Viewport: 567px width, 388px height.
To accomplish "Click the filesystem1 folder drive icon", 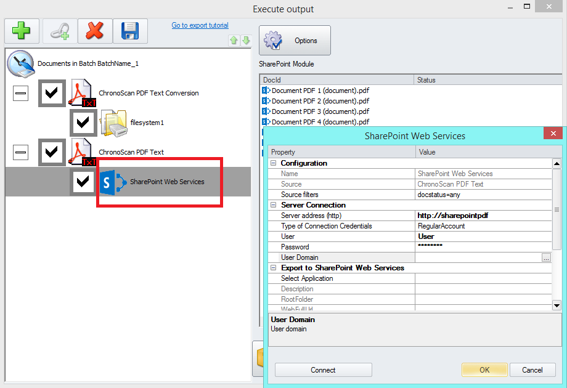I will click(x=114, y=123).
